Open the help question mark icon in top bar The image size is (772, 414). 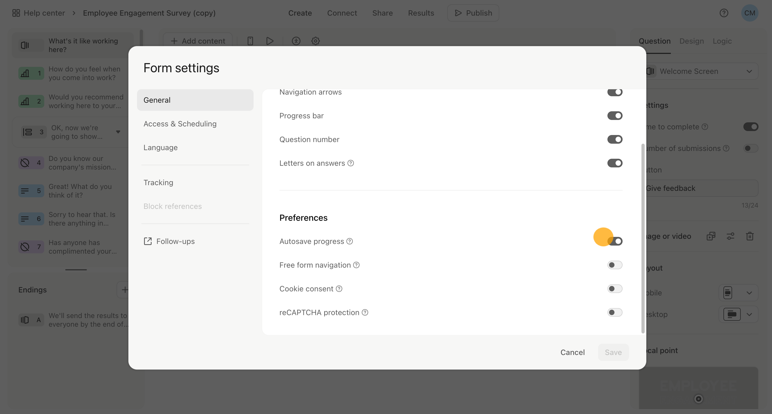pyautogui.click(x=724, y=13)
